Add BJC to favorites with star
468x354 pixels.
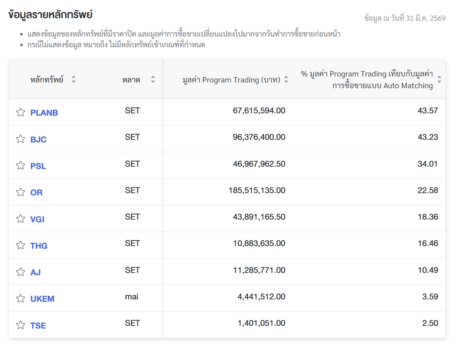(20, 139)
